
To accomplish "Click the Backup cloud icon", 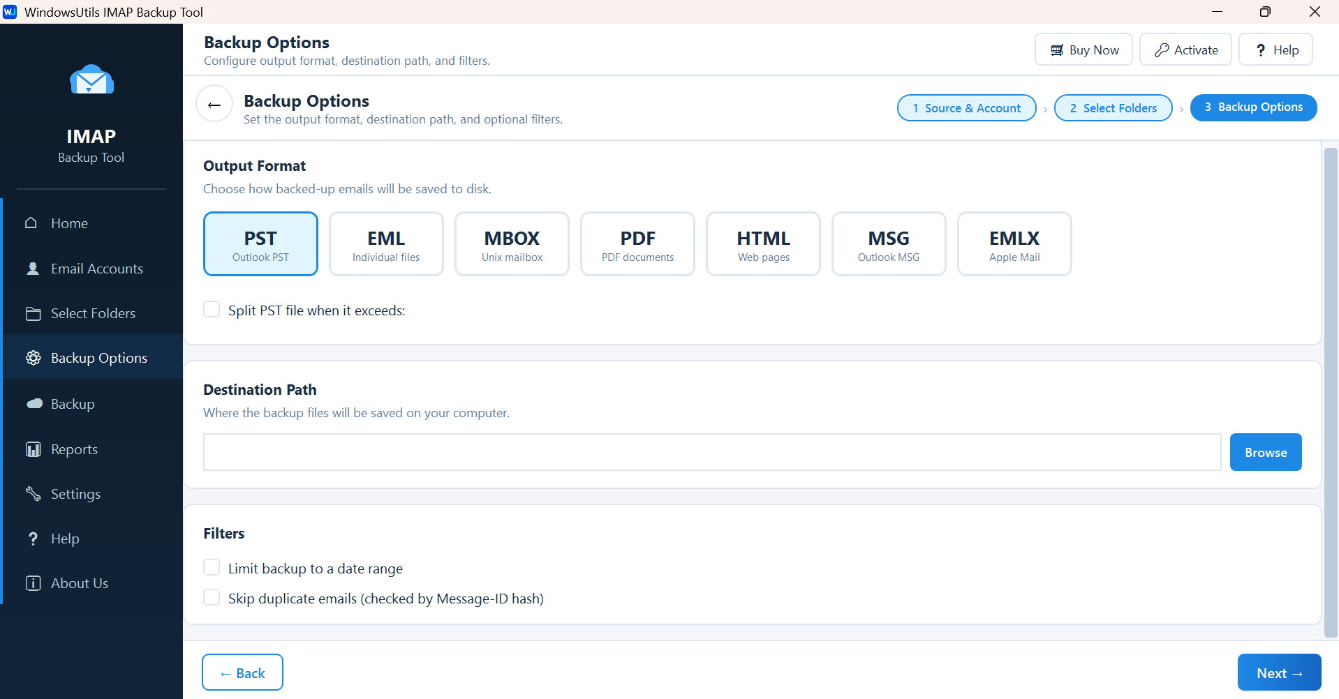I will (x=34, y=404).
